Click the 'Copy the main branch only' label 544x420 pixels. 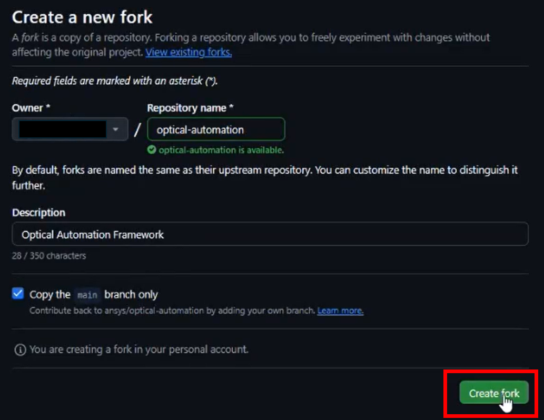(94, 295)
